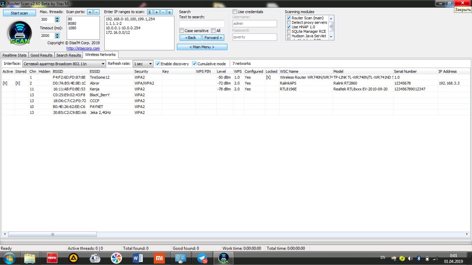Open stascorp.com link
The image size is (472, 265).
point(83,48)
